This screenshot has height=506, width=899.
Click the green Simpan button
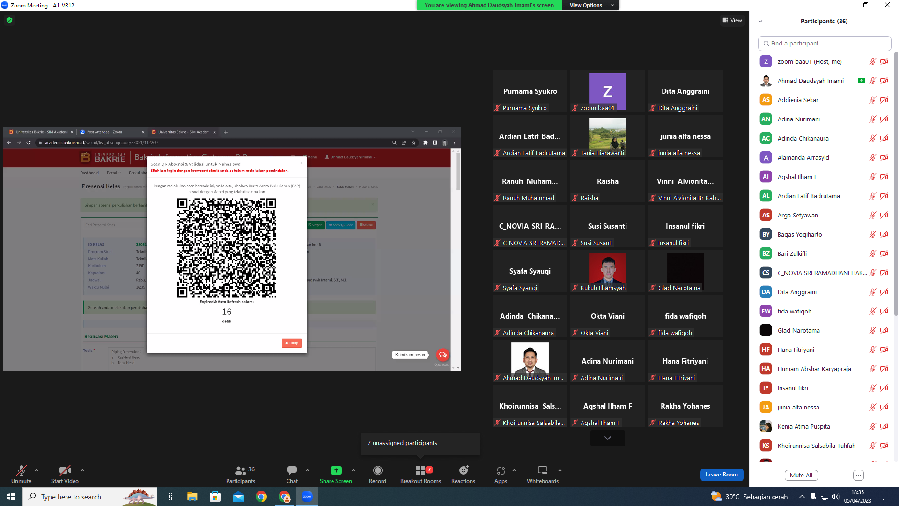pos(316,225)
